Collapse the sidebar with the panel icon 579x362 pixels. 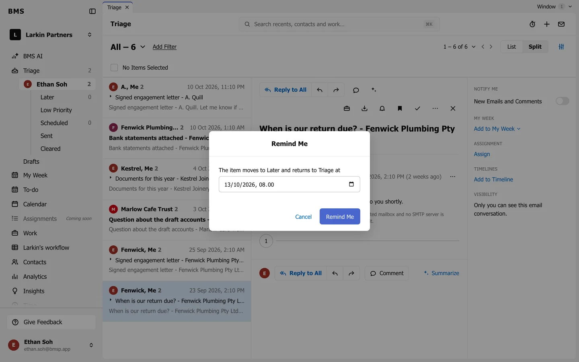(x=92, y=11)
